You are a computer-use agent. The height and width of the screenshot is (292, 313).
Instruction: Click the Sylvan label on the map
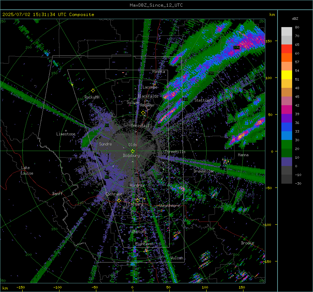pos(133,102)
